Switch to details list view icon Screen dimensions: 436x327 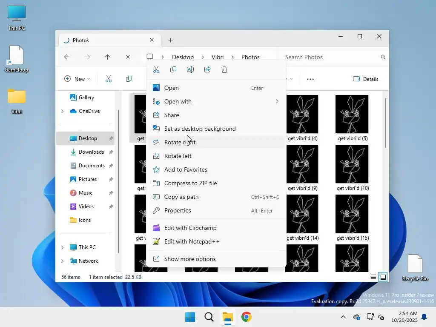(373, 277)
